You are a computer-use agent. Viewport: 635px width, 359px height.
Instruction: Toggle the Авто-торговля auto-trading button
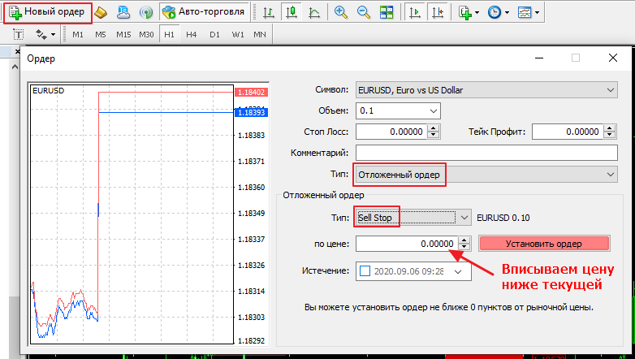coord(204,12)
